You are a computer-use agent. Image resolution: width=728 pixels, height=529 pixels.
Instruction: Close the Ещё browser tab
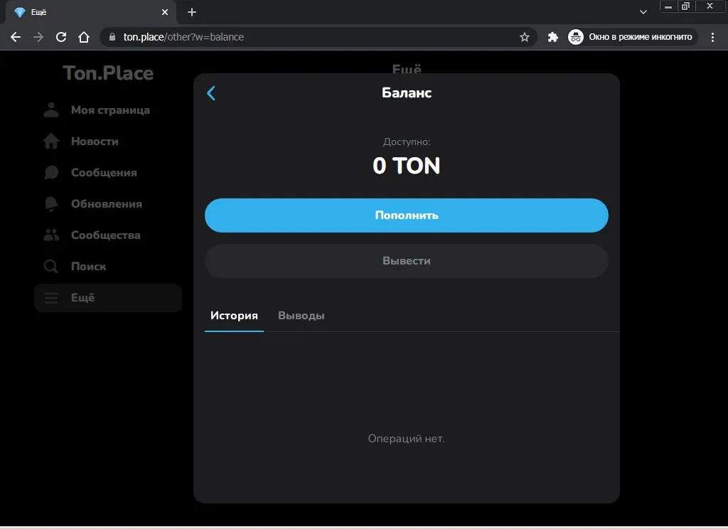165,12
